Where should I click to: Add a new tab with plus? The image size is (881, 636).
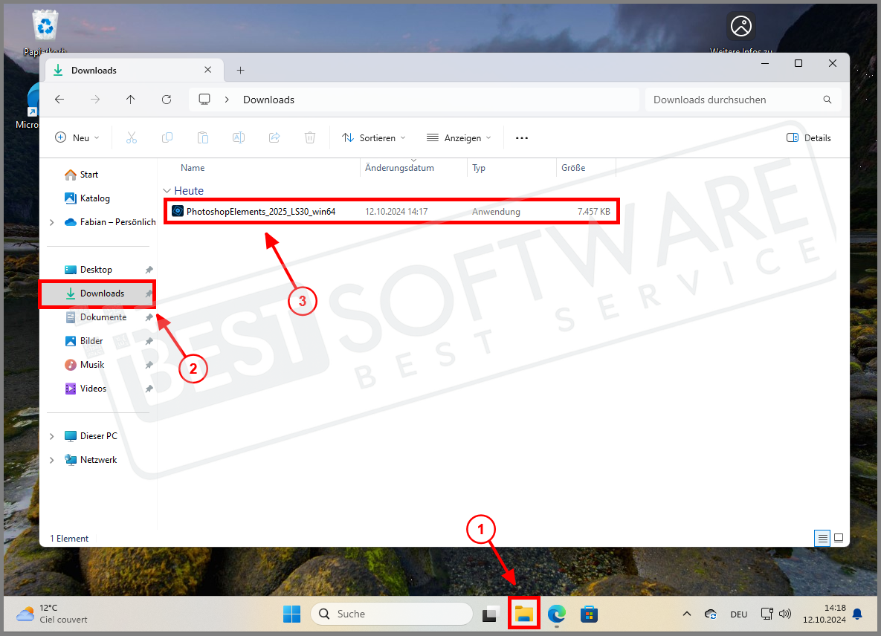(x=240, y=70)
